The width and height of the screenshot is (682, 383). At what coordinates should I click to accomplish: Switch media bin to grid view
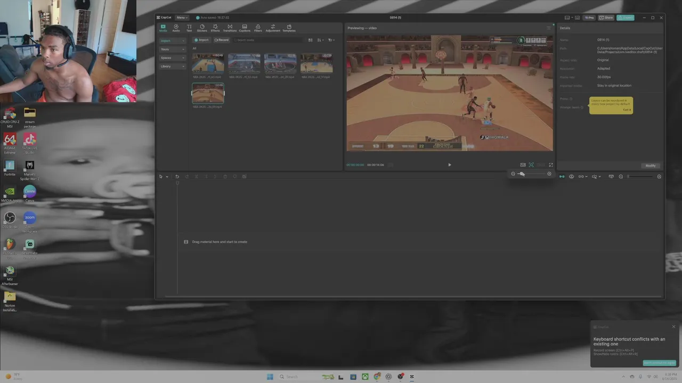coord(311,40)
